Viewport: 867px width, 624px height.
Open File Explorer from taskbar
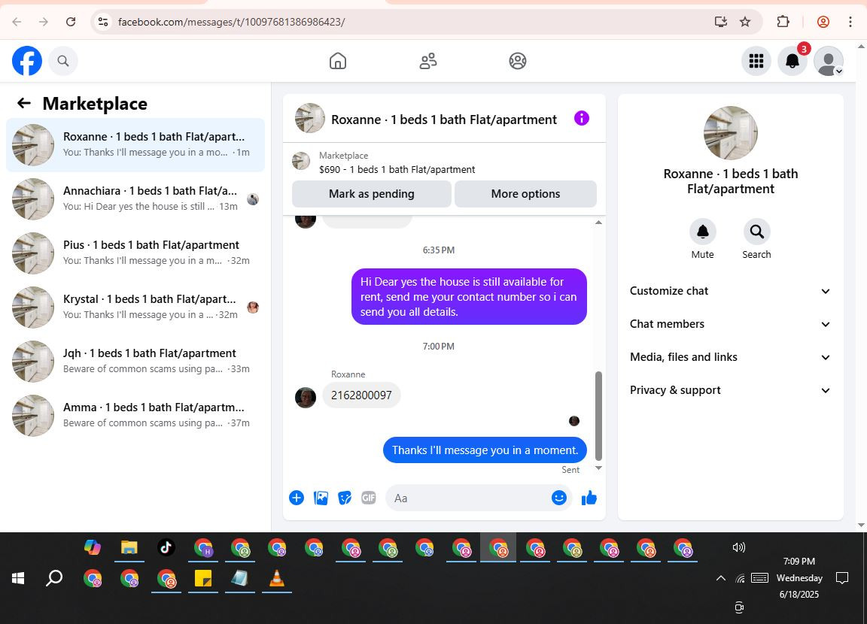(129, 547)
